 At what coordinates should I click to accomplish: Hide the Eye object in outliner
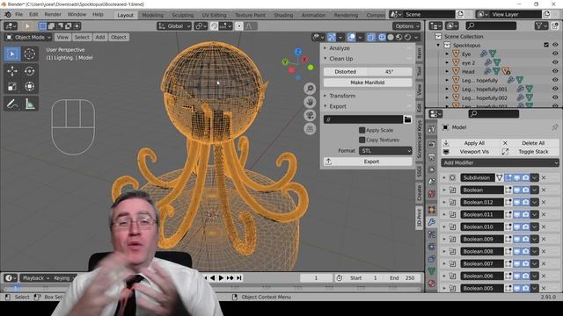[x=555, y=54]
